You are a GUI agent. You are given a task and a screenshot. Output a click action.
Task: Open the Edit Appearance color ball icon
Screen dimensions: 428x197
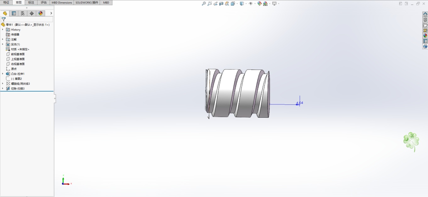[x=259, y=3]
